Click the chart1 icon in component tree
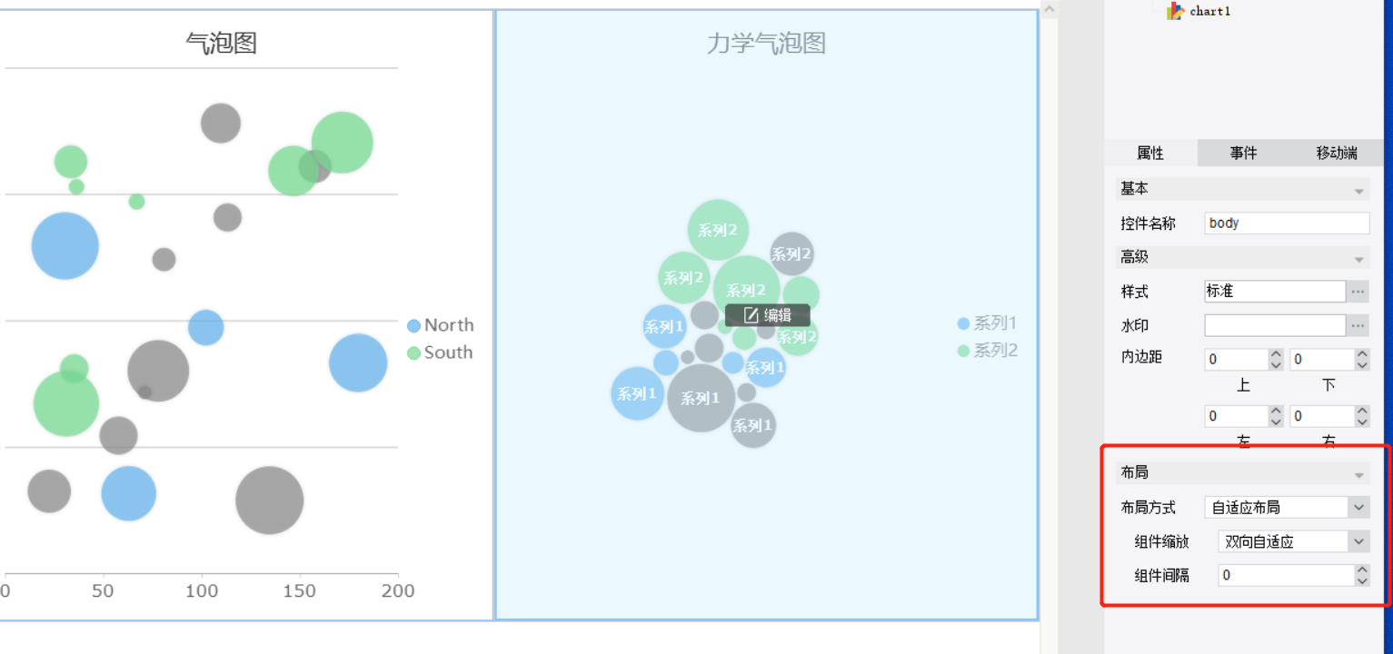1393x654 pixels. pos(1176,11)
